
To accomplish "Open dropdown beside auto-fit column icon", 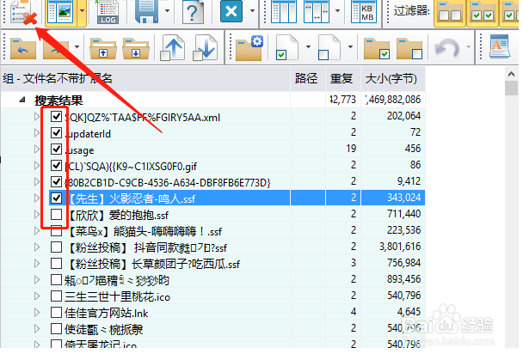I will pyautogui.click(x=337, y=11).
